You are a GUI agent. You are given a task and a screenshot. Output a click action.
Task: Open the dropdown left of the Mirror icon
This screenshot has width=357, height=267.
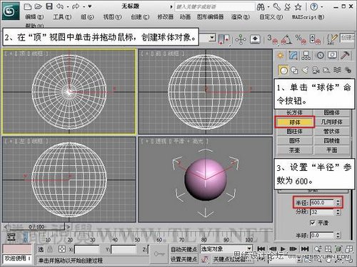pos(212,38)
